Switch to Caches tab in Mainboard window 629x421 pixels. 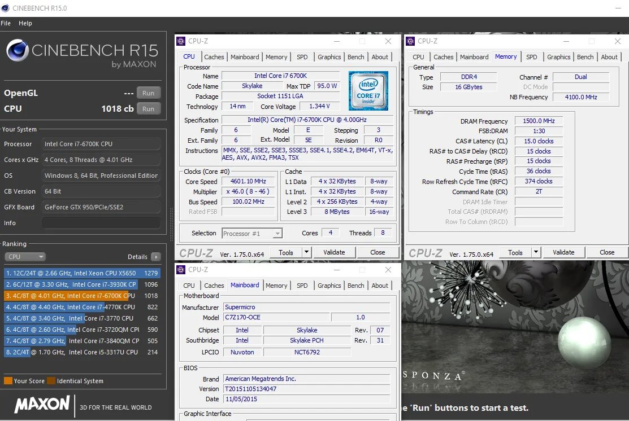coord(214,286)
